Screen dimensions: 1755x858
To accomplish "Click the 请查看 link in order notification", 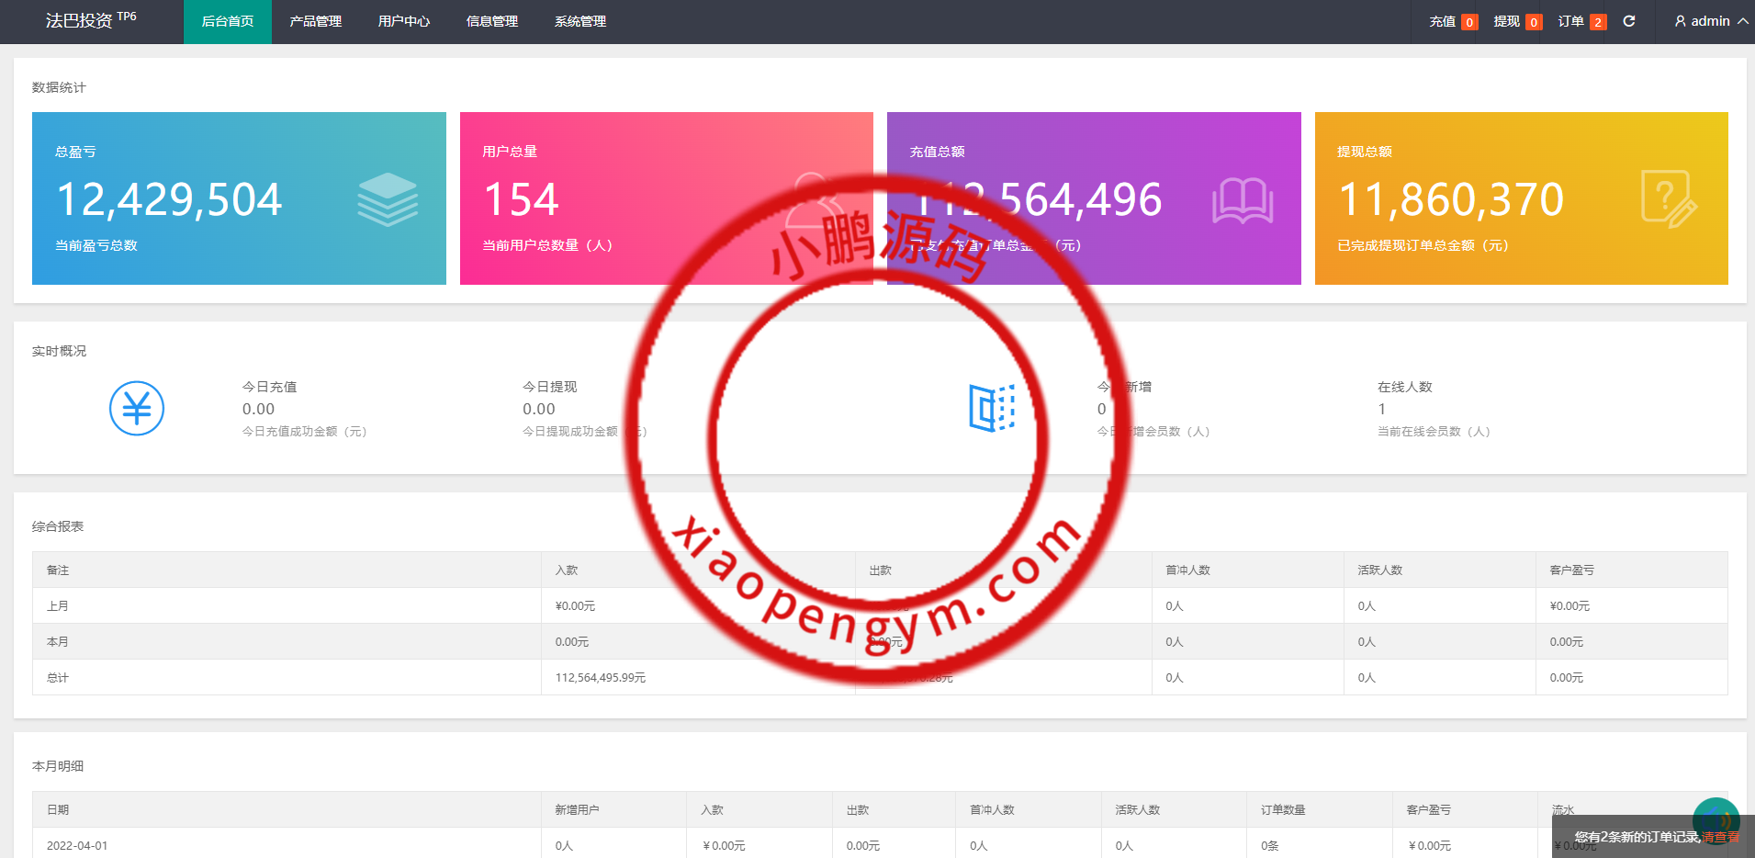I will tap(1720, 837).
